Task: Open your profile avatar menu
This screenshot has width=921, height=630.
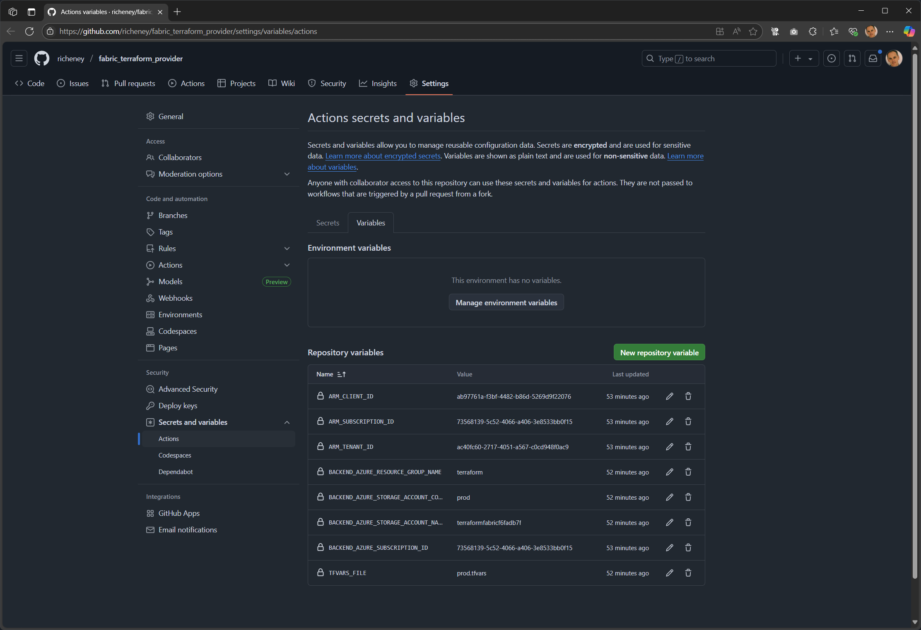Action: (894, 58)
